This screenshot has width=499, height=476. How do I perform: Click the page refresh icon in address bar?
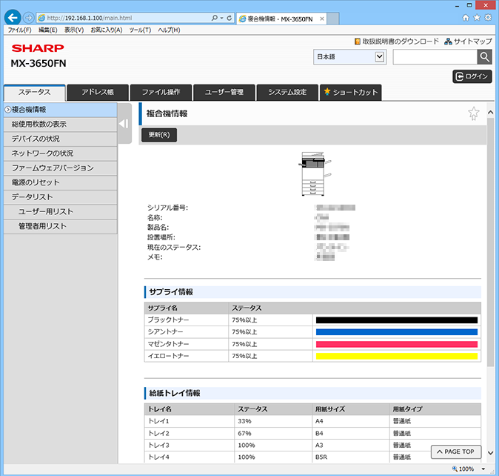click(229, 18)
